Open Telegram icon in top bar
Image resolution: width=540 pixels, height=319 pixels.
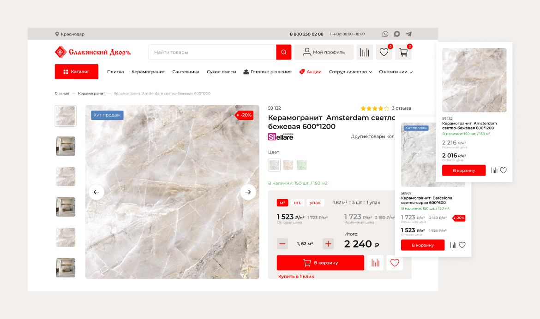409,34
